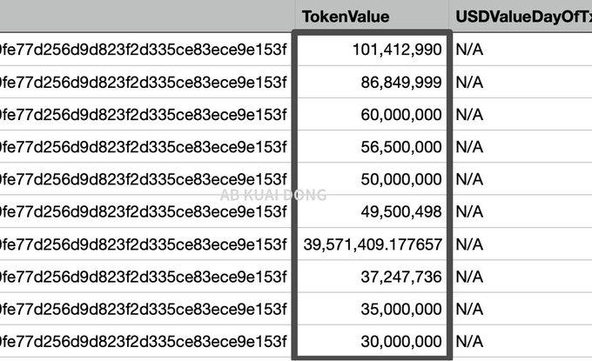
Task: Click the cell showing 56,500,000
Action: pos(373,147)
